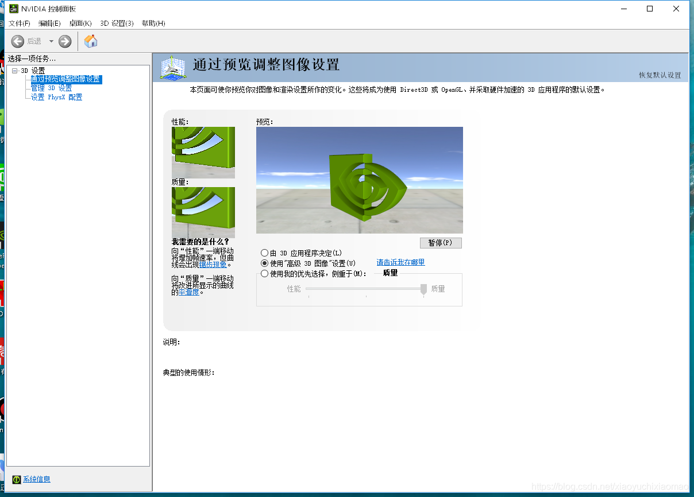Image resolution: width=694 pixels, height=497 pixels.
Task: Open the 帮助(H) menu
Action: coord(153,23)
